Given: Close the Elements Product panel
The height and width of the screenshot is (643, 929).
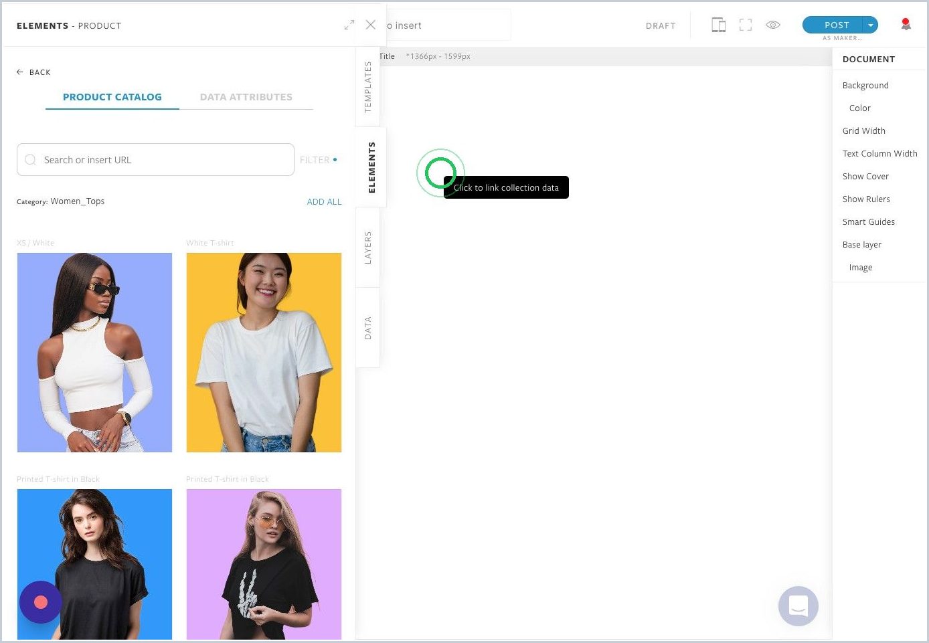Looking at the screenshot, I should coord(371,25).
